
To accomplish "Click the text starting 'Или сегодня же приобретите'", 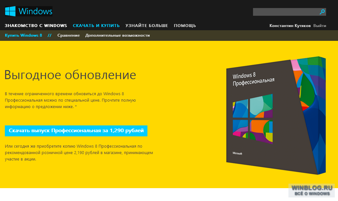I will tap(79, 153).
